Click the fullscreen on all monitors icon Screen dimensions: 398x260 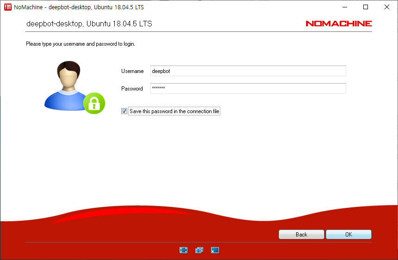pos(199,250)
